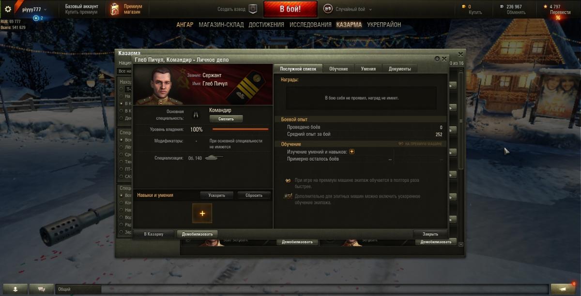The height and width of the screenshot is (296, 581).
Task: Click gold star free experience icon
Action: pyautogui.click(x=545, y=7)
